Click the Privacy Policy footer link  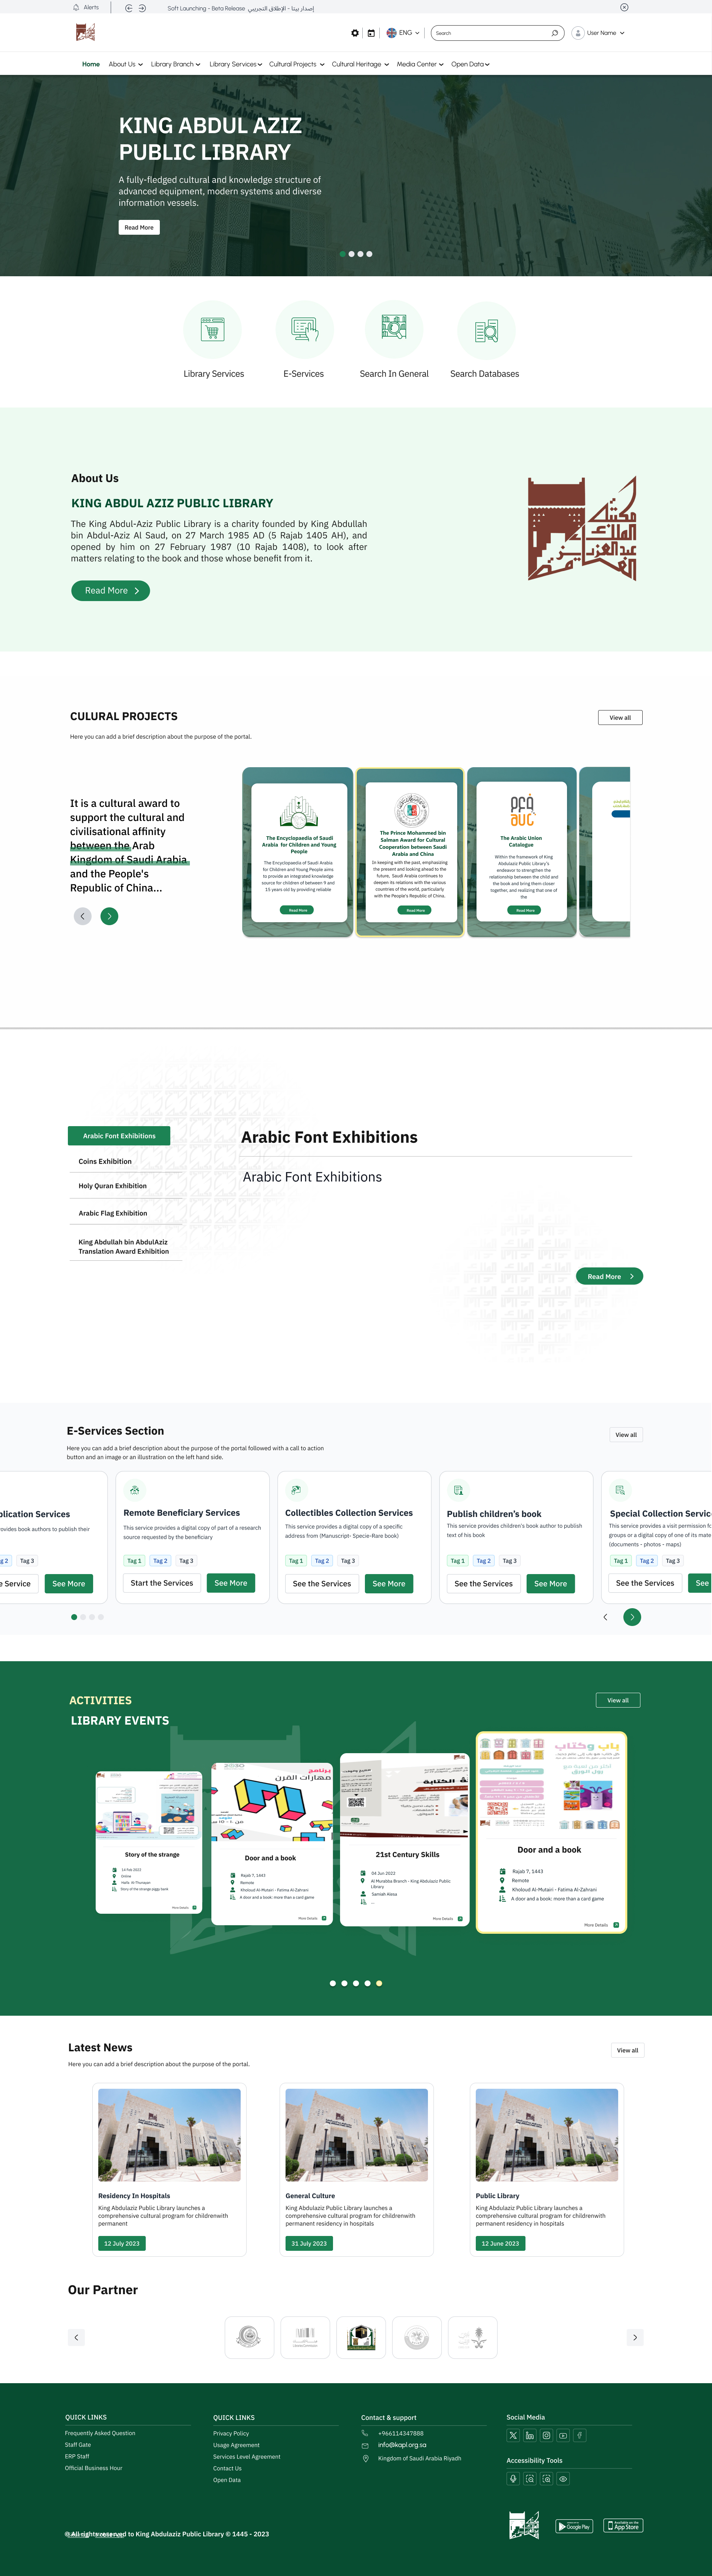coord(231,2433)
